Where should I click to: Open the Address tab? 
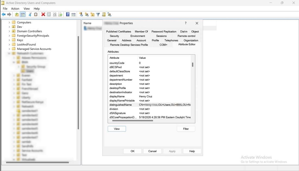[x=126, y=40]
